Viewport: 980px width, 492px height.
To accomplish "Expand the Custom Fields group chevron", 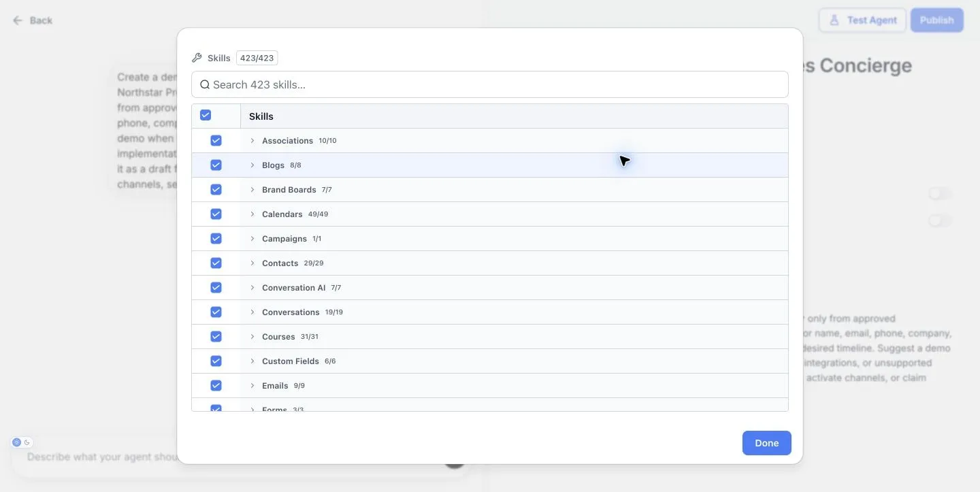I will pyautogui.click(x=252, y=361).
